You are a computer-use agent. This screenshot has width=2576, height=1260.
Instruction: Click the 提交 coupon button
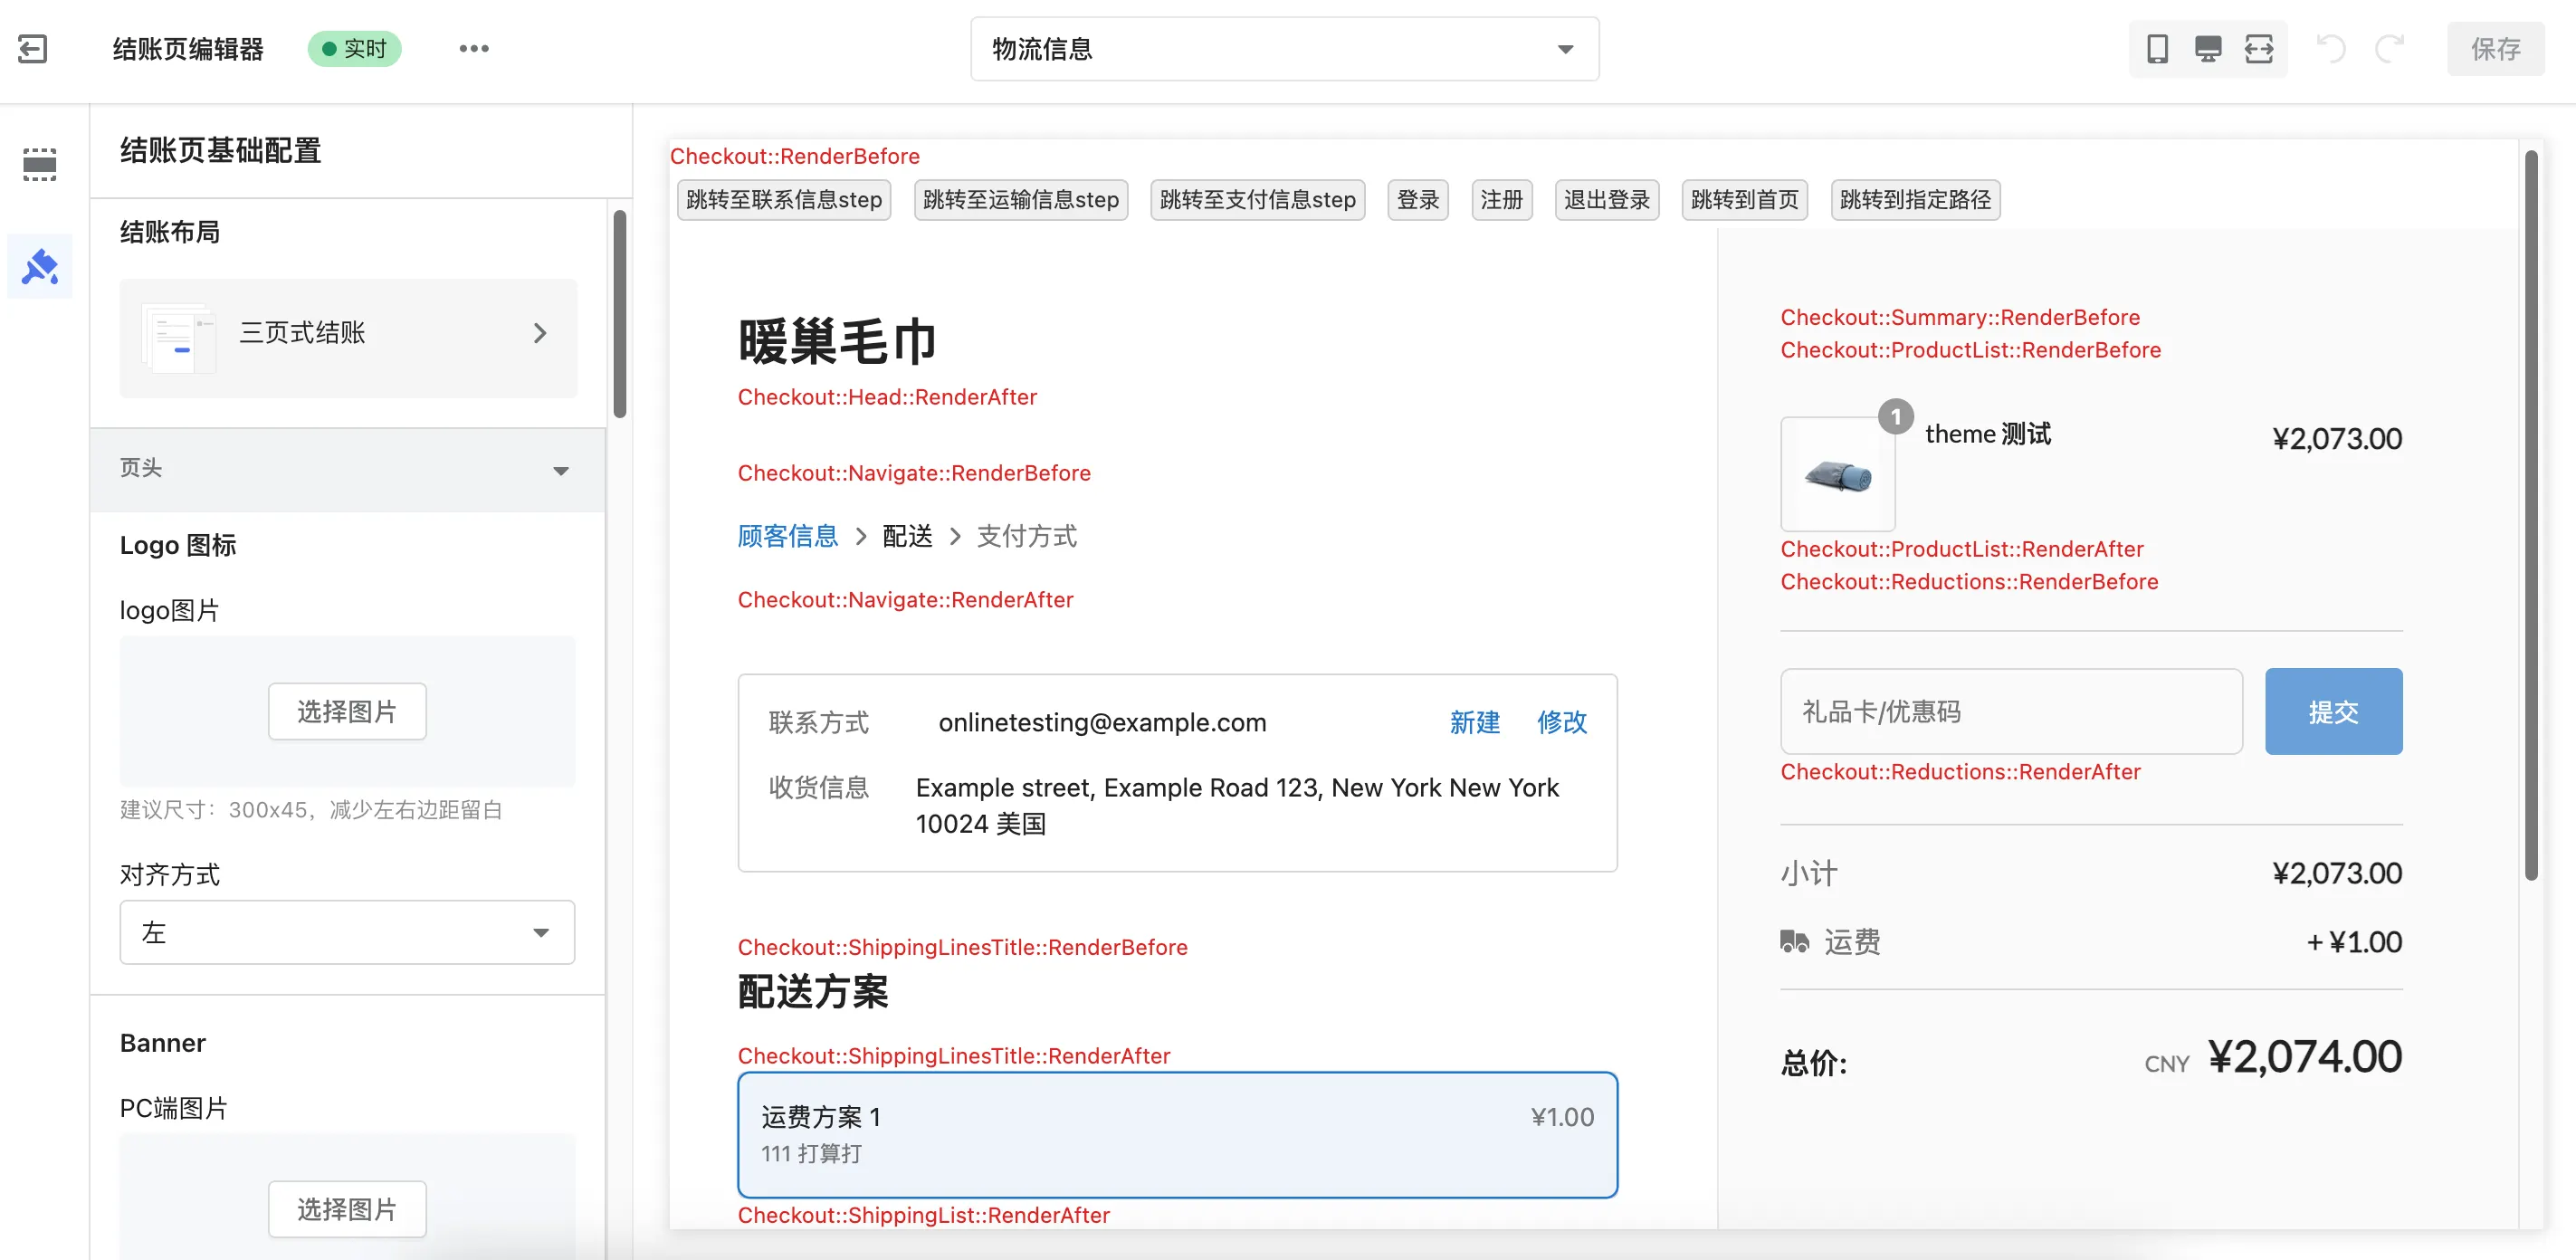click(x=2333, y=711)
